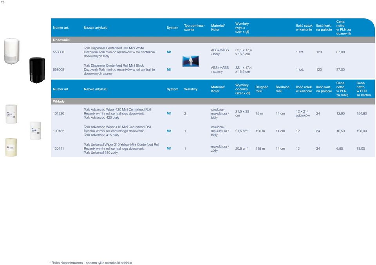Click 12 x 214 odcinków cell
Screen dimensions: 376x265
click(303, 114)
